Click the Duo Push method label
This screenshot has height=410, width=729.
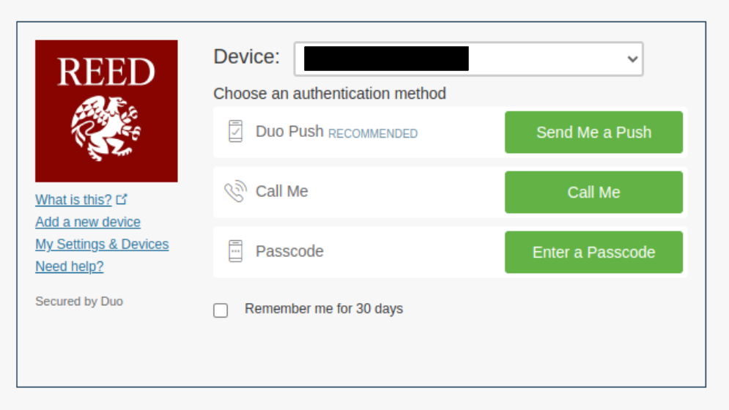click(289, 132)
